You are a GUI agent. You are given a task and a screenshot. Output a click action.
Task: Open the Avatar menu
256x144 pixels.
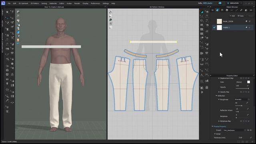pos(69,3)
